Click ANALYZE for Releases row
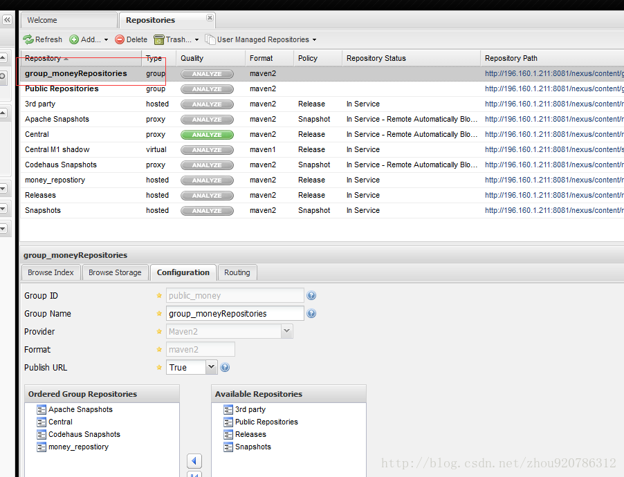Image resolution: width=624 pixels, height=477 pixels. point(207,196)
